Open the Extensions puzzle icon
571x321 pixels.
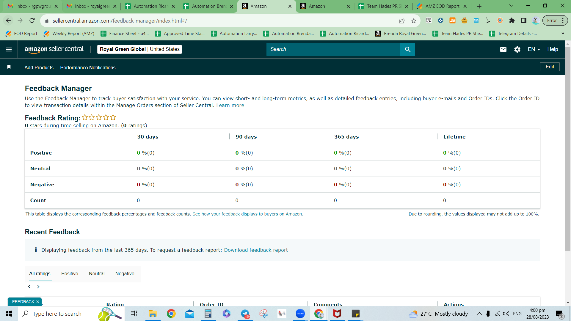(x=512, y=21)
